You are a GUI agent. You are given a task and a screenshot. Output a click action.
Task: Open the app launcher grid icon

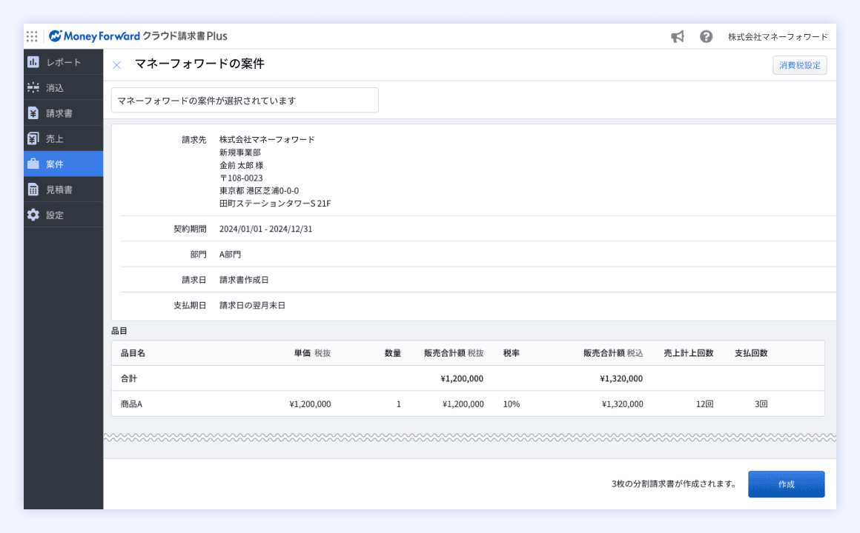[x=32, y=36]
